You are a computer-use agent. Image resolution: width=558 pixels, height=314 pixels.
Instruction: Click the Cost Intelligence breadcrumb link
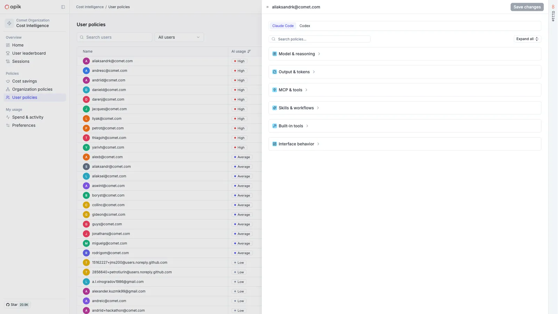pyautogui.click(x=90, y=7)
